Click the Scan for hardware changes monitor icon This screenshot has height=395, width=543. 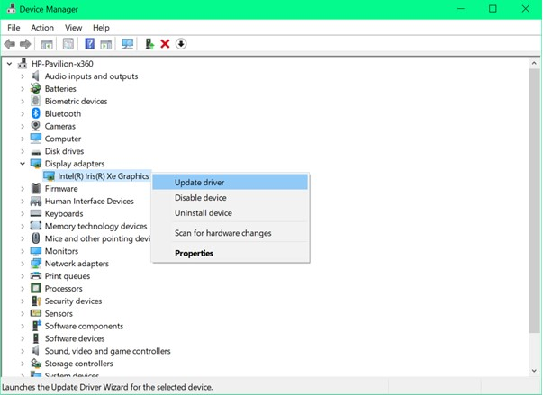(128, 44)
